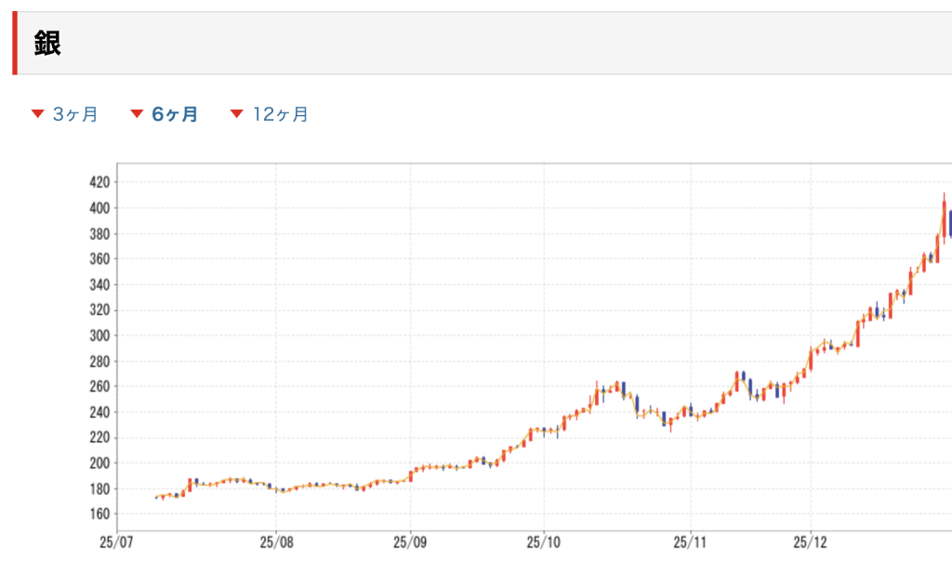The image size is (952, 573).
Task: Click the 300 y-axis price label
Action: click(x=98, y=335)
